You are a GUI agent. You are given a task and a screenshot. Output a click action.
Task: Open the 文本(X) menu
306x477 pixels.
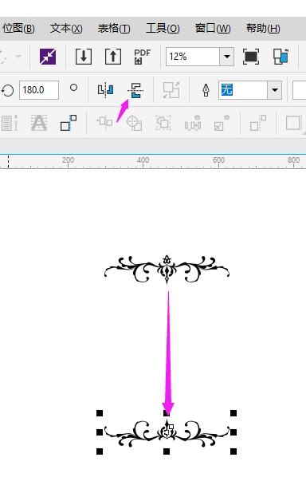click(x=66, y=28)
